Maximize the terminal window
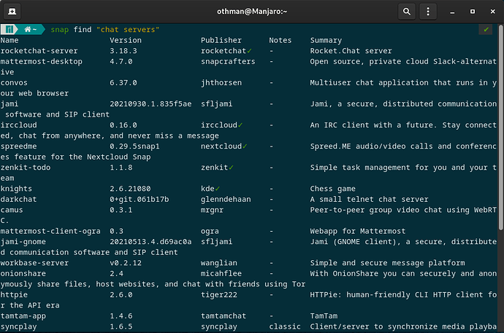 pyautogui.click(x=472, y=12)
